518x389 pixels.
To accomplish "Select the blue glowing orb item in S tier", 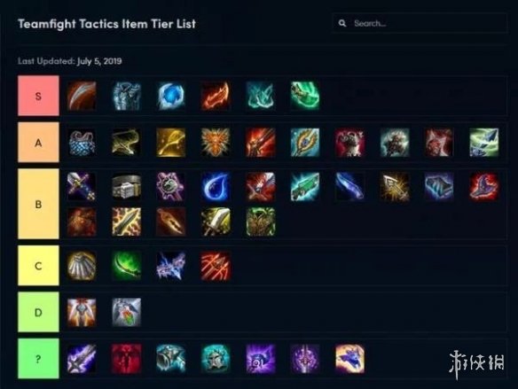I will (171, 96).
